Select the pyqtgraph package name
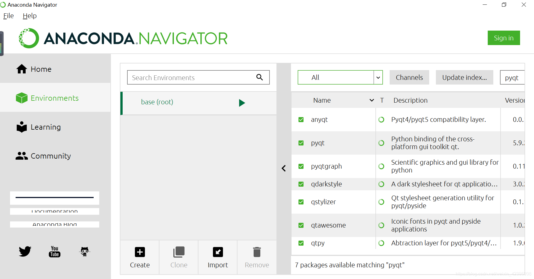The height and width of the screenshot is (279, 534). tap(326, 166)
